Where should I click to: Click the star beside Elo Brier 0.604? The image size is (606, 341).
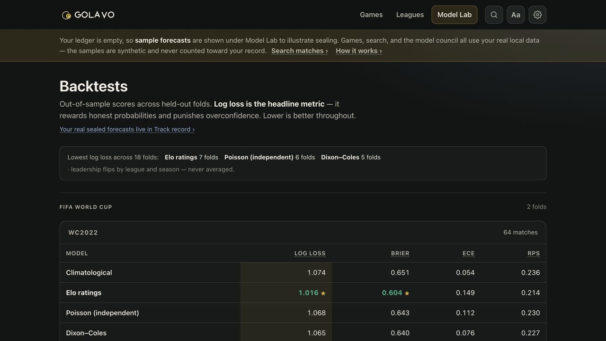tap(407, 293)
